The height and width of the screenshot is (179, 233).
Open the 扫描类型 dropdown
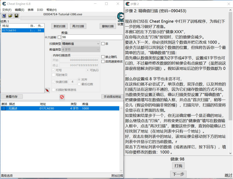pos(81,44)
